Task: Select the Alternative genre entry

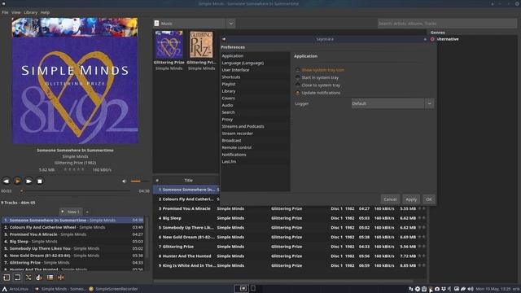Action: pos(448,39)
